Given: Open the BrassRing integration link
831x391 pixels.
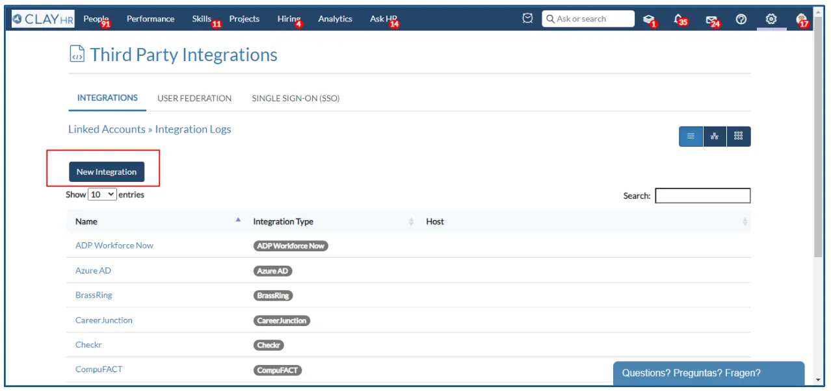Looking at the screenshot, I should pos(94,295).
